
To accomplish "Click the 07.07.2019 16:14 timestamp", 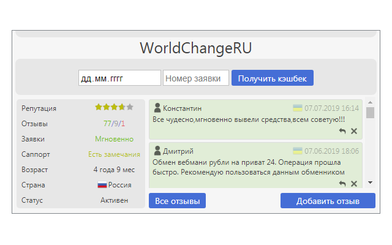I will coord(331,108).
